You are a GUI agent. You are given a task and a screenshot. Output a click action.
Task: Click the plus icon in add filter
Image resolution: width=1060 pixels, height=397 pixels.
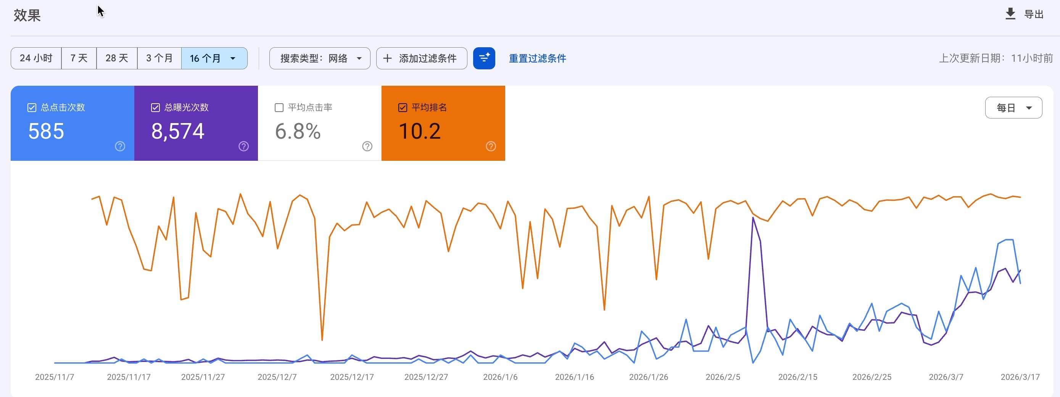coord(387,58)
